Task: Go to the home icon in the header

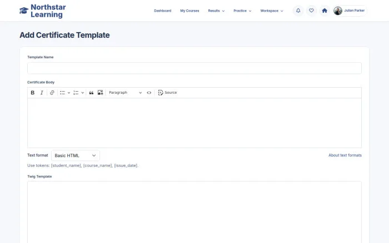Action: (x=325, y=11)
